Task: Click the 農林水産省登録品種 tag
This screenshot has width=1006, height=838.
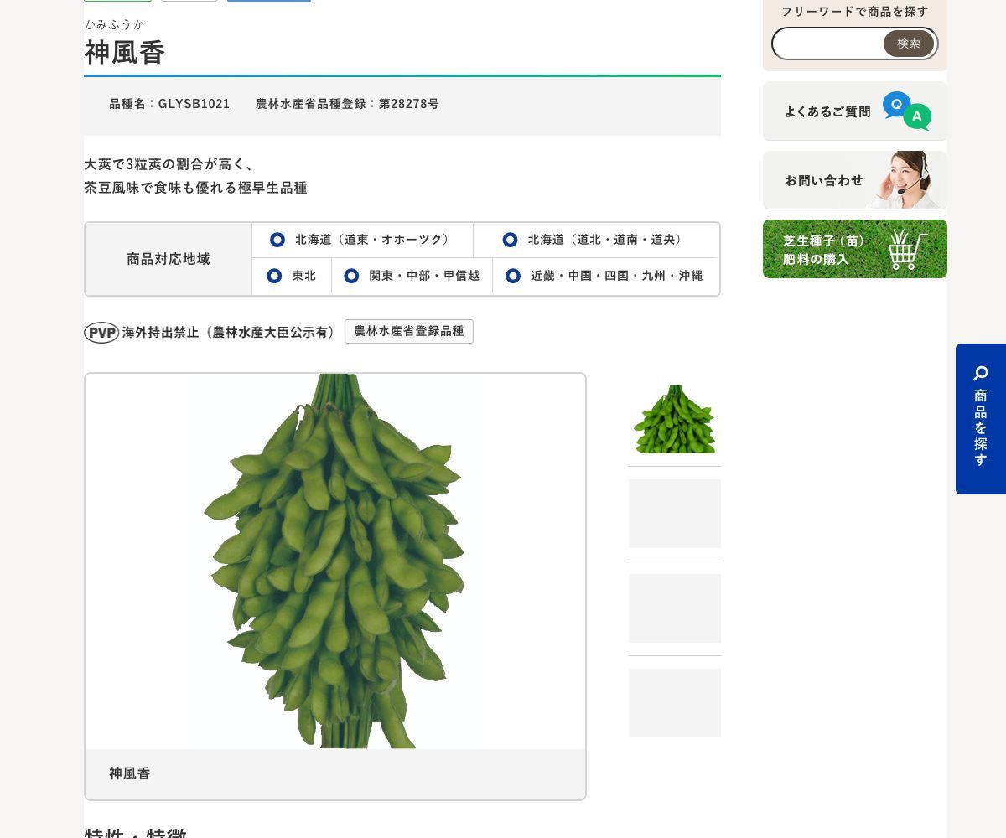Action: 409,331
